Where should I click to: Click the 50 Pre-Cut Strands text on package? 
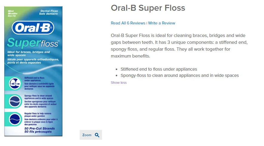(39, 128)
